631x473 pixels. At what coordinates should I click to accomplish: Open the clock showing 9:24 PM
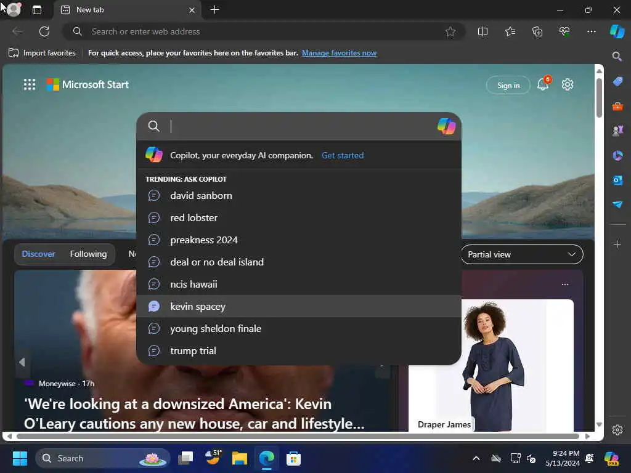click(563, 458)
